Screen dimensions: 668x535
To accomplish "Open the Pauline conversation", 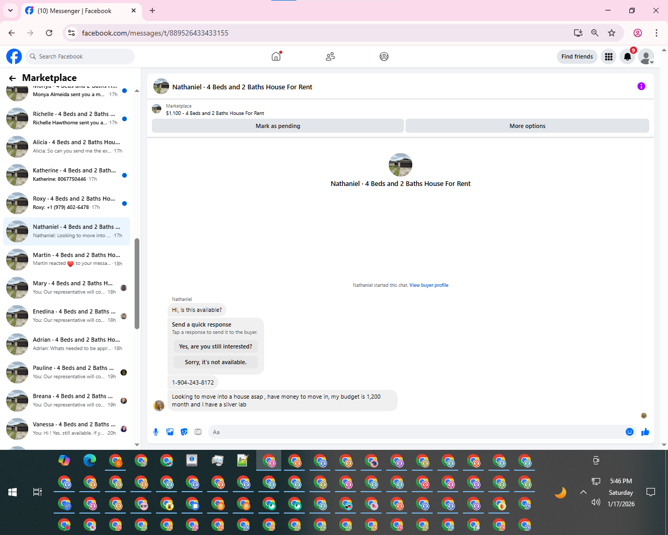I will click(66, 373).
